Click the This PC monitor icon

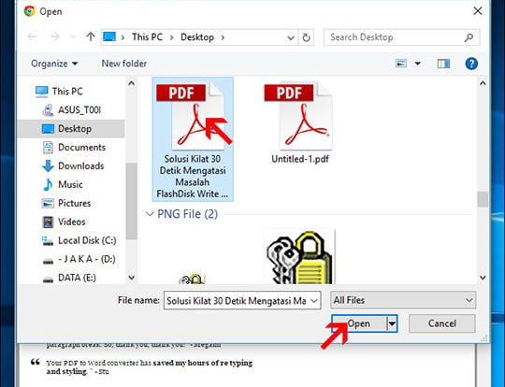point(42,92)
